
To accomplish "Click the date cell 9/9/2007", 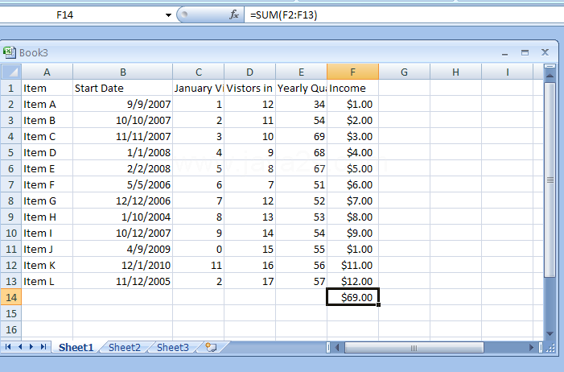I will point(122,104).
